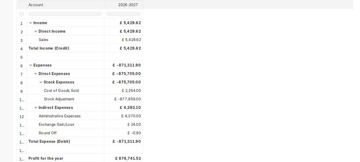The image size is (360, 162).
Task: Click the Stock Adjustment account
Action: click(59, 99)
